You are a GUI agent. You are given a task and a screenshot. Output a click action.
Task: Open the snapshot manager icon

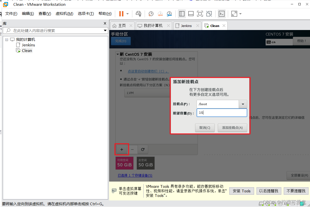tap(169, 14)
